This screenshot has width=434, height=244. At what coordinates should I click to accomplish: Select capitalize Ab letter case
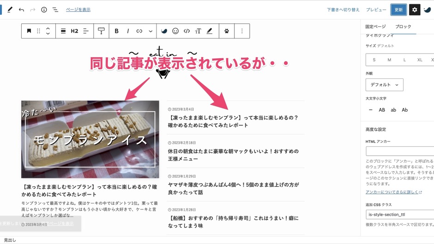click(x=404, y=110)
